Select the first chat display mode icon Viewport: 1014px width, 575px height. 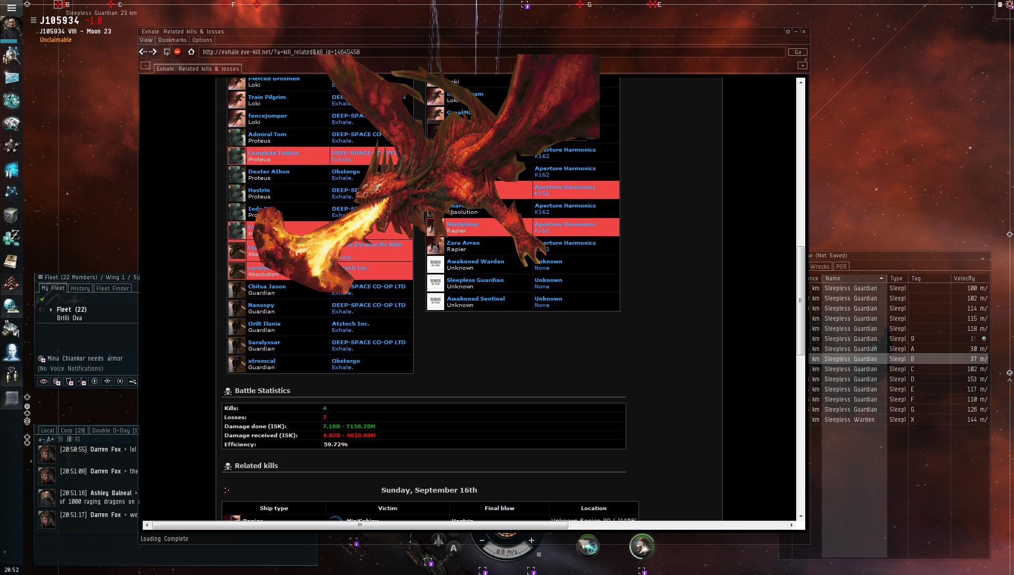click(x=61, y=439)
